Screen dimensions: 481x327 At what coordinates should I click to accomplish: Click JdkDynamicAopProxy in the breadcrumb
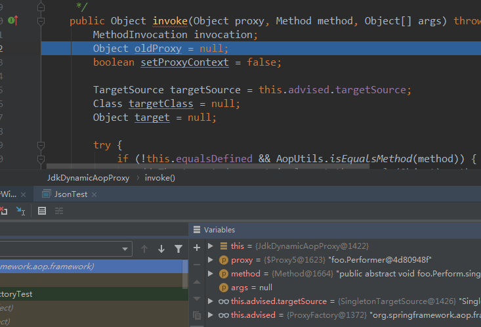tap(88, 178)
